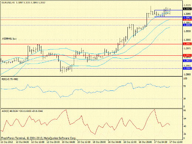
Task: Click the red price label 1.3076
Action: point(187,20)
